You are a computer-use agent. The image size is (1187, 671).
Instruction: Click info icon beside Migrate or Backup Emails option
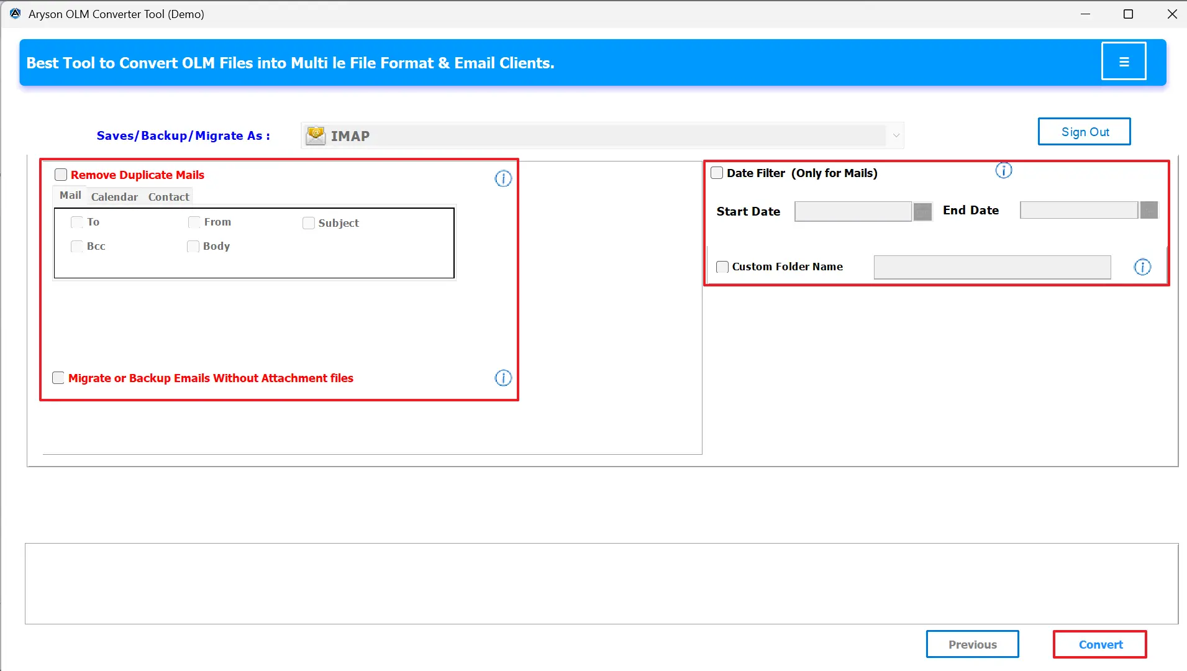click(x=503, y=378)
